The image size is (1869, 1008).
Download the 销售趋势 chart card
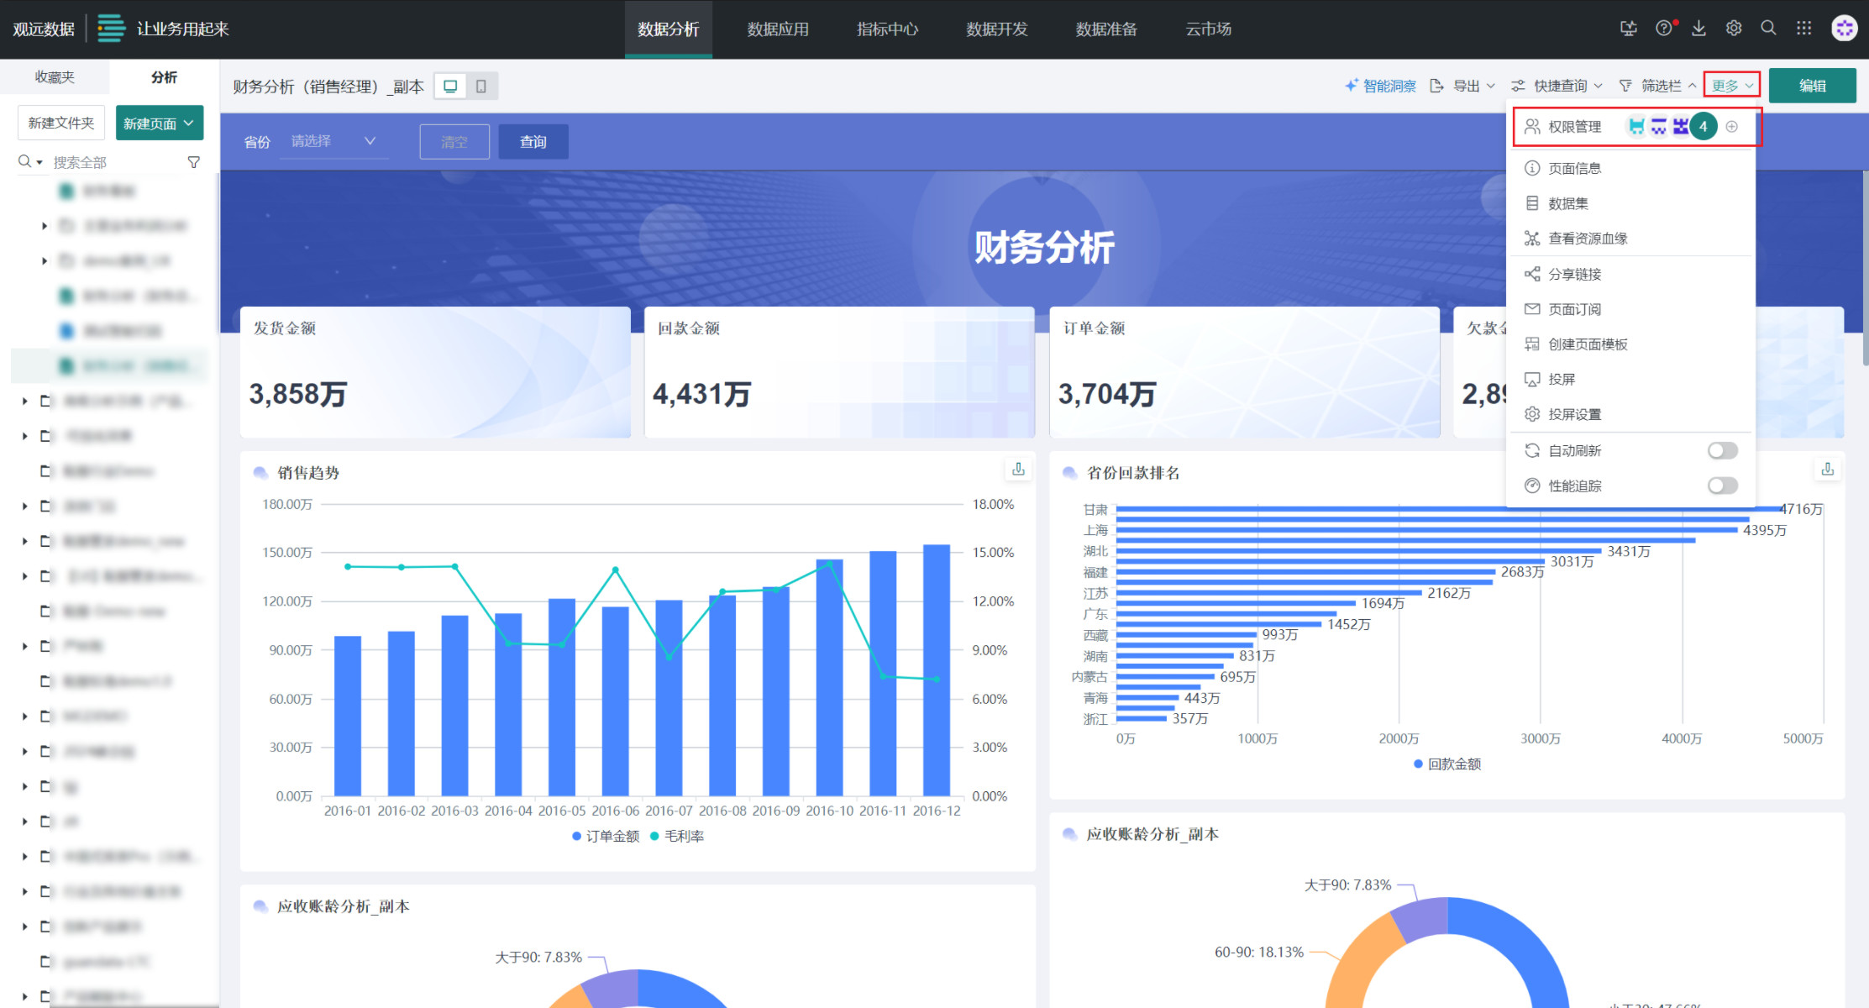tap(1018, 470)
